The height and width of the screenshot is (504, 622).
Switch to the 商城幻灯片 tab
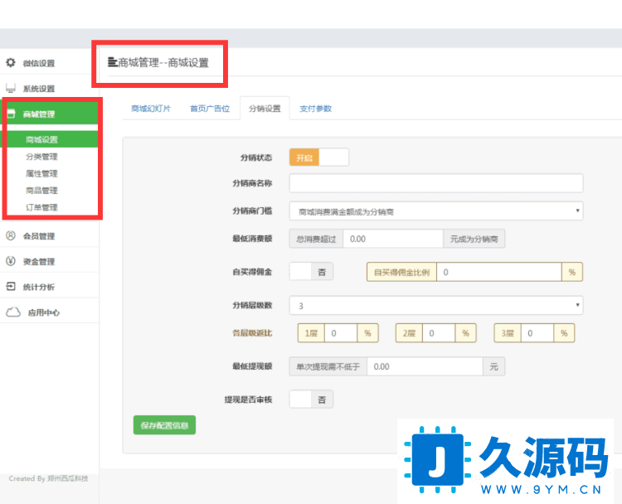point(151,109)
